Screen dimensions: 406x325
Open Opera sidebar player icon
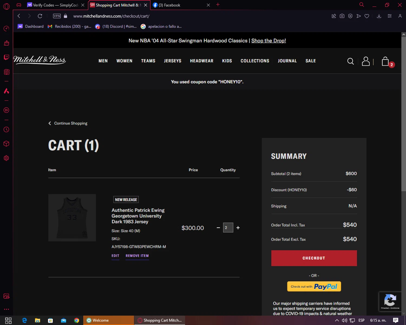(6, 110)
